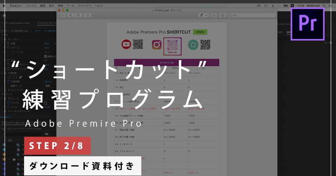Click the 位置 value 960.0
The height and width of the screenshot is (176, 336).
pos(47,43)
